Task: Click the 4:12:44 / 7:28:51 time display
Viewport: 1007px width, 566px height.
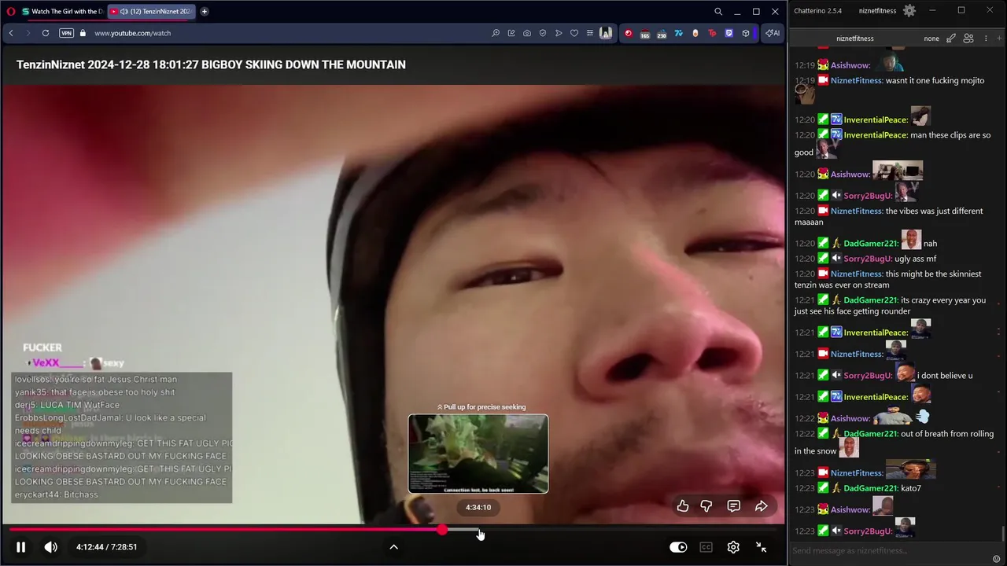Action: [x=107, y=547]
